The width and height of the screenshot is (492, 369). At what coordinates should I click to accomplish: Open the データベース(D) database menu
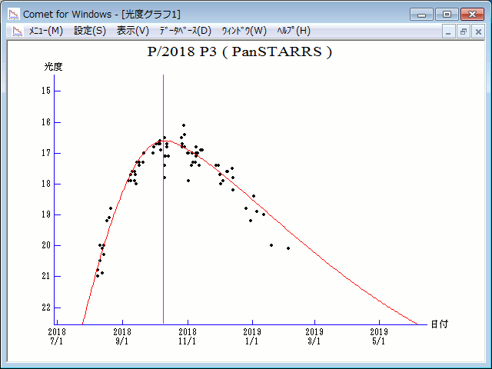[x=184, y=31]
